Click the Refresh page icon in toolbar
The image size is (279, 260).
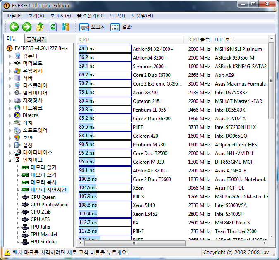coord(52,27)
